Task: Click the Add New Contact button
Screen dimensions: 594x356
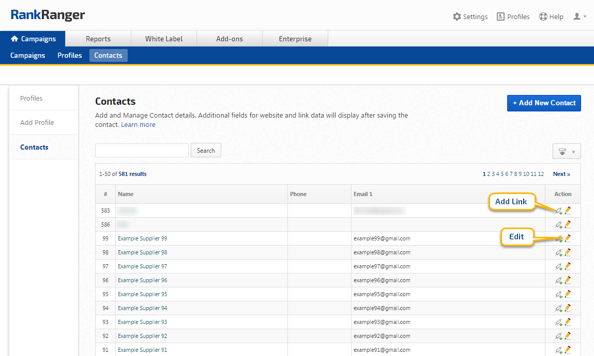Action: click(544, 103)
